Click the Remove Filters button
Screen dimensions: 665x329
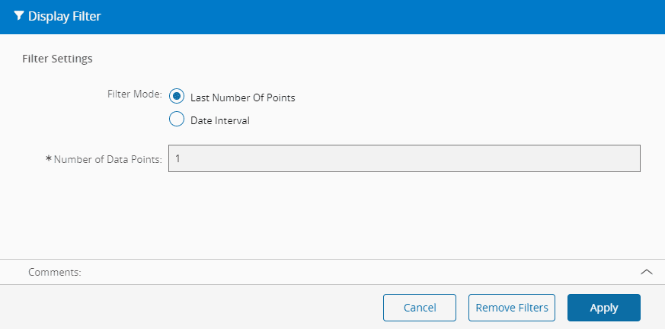(512, 308)
